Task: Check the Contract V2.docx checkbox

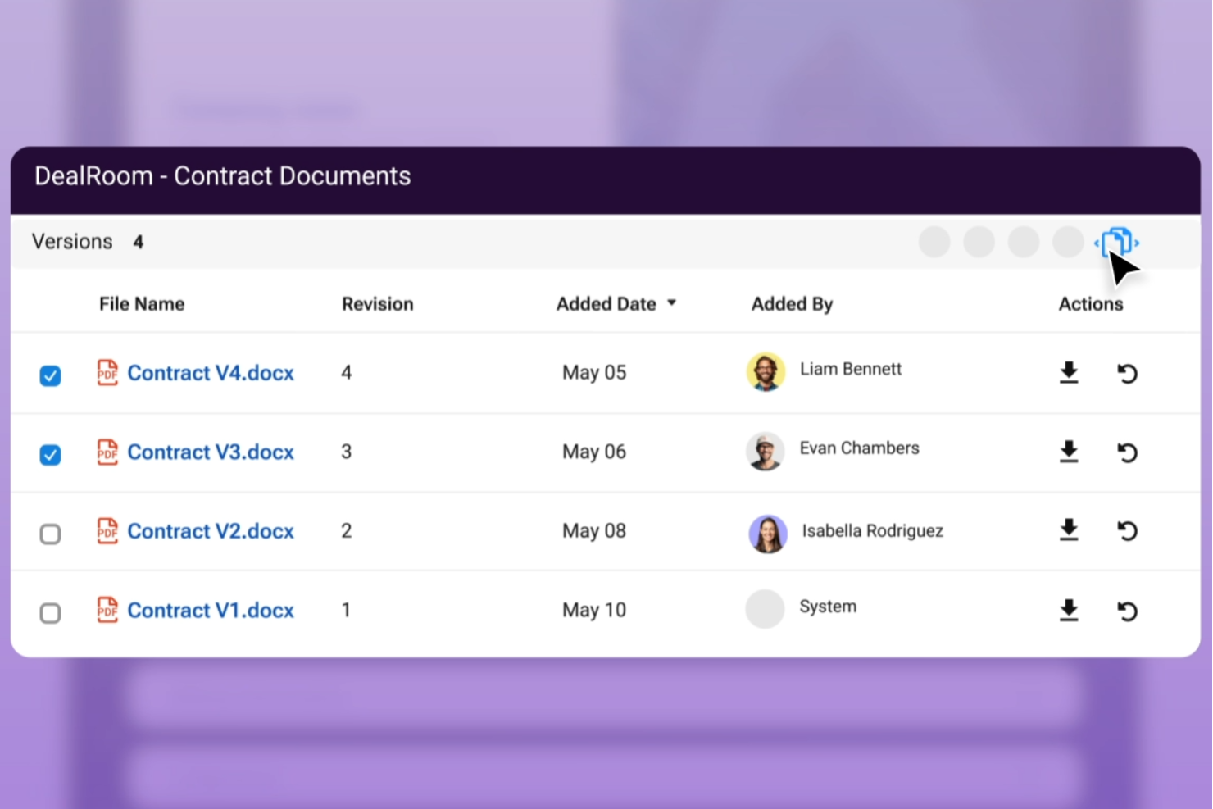Action: pos(50,534)
